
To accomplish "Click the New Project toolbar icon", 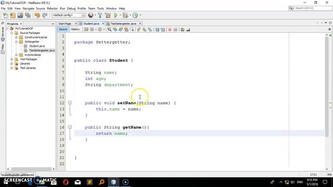I will pos(12,15).
